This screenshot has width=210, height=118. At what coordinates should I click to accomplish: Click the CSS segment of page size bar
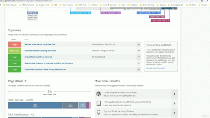click(x=82, y=105)
